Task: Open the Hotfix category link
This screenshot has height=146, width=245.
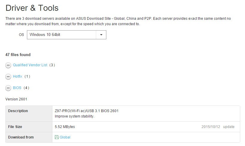Action: [18, 76]
